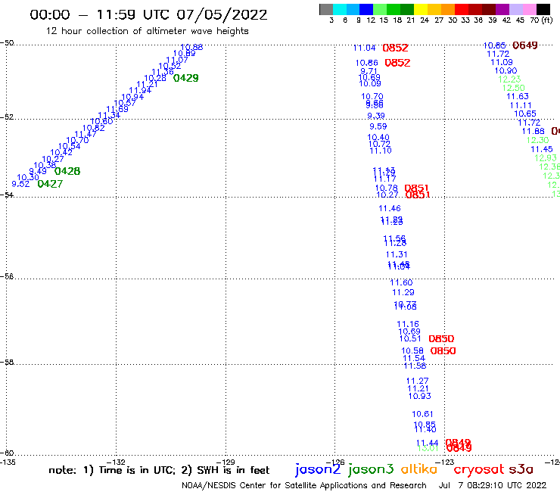Click the green time stamp "0427"

point(50,184)
